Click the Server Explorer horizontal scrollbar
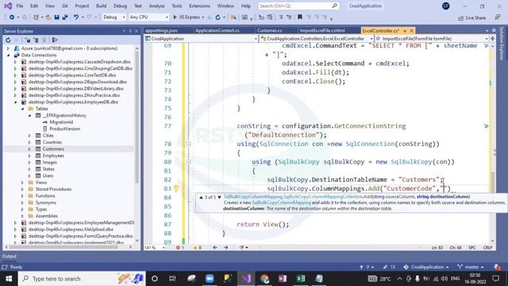Viewport: 508px width, 286px height. point(63,247)
